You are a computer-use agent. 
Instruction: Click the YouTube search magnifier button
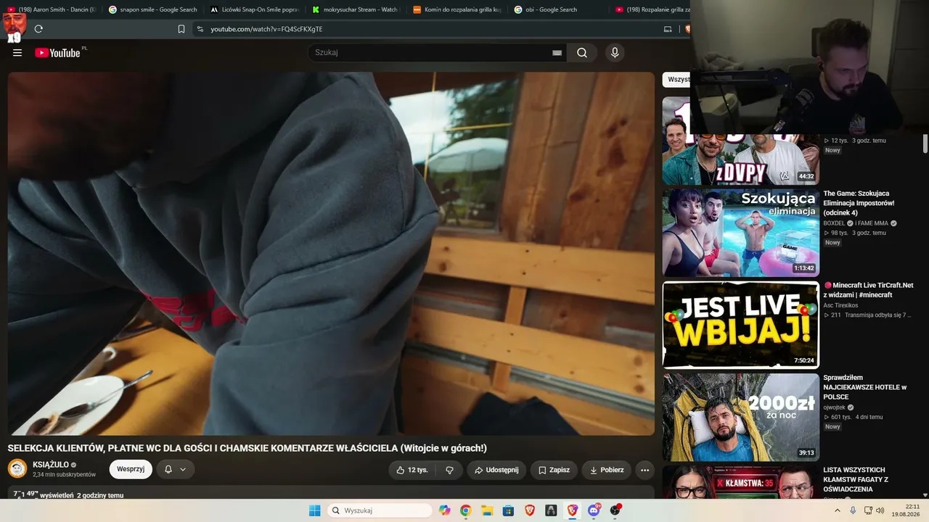[582, 53]
